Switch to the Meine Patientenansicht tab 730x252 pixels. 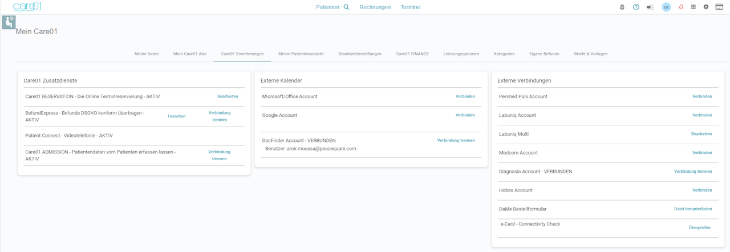click(x=301, y=54)
